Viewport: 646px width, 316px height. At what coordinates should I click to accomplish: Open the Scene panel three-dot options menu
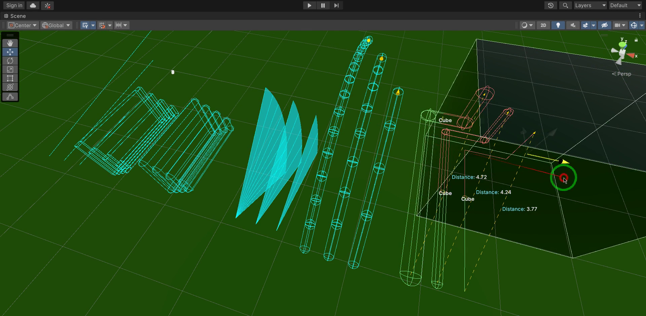(x=640, y=16)
